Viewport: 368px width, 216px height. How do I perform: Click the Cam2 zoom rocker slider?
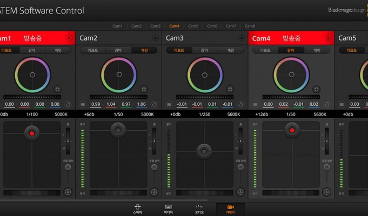(154, 141)
